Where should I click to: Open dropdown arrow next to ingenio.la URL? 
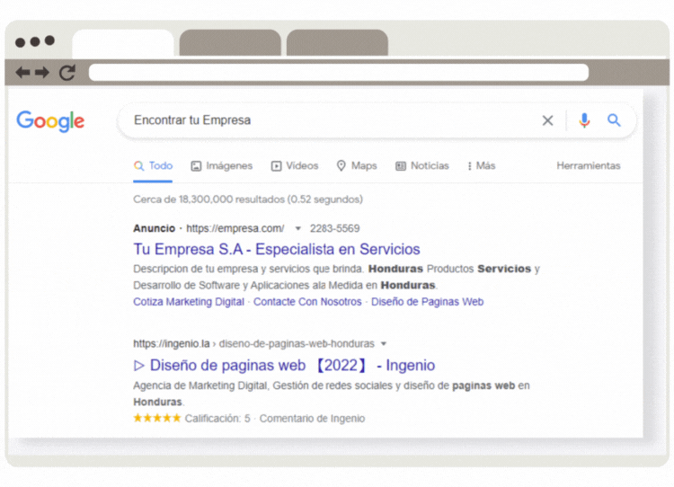coord(384,343)
